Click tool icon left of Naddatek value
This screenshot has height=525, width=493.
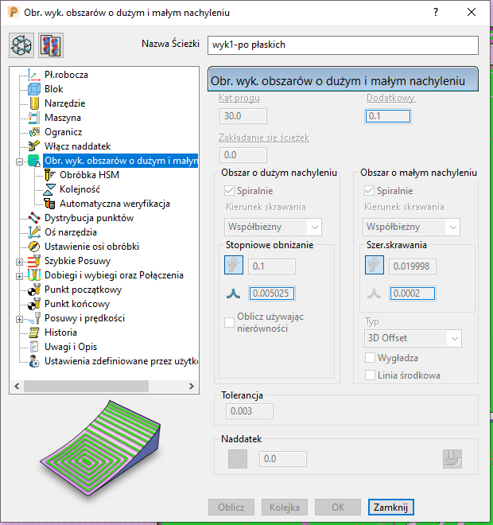tap(238, 459)
